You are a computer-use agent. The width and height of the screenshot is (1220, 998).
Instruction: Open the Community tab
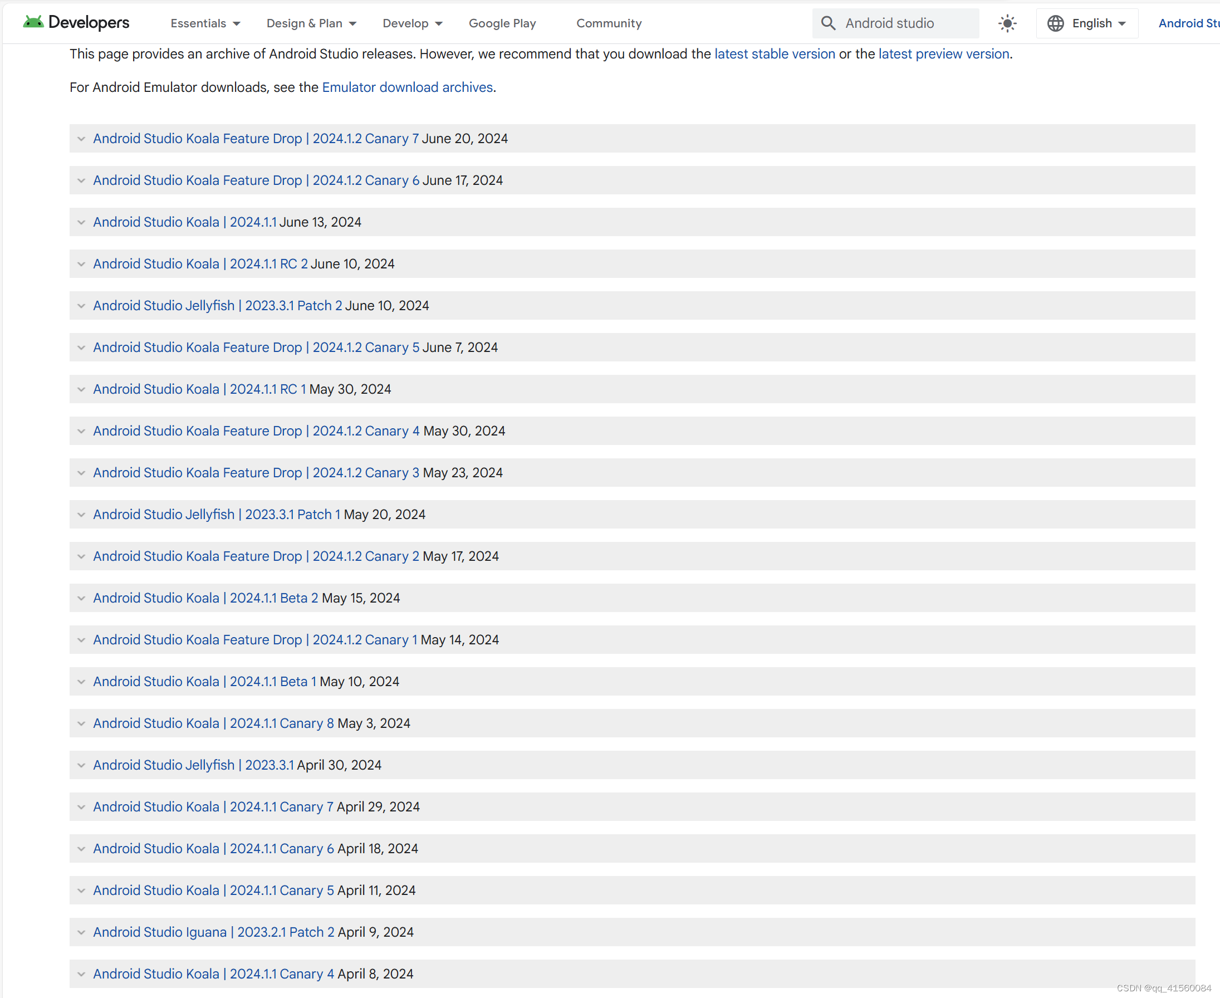click(x=609, y=23)
